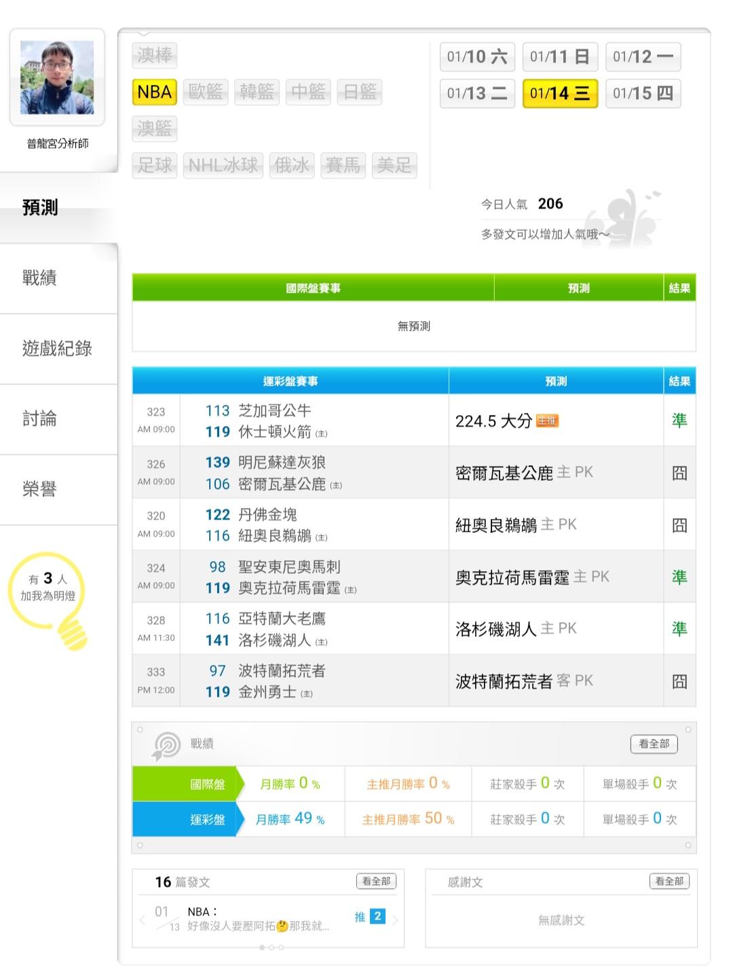The width and height of the screenshot is (733, 978).
Task: Switch to date 01/15 四
Action: (643, 94)
